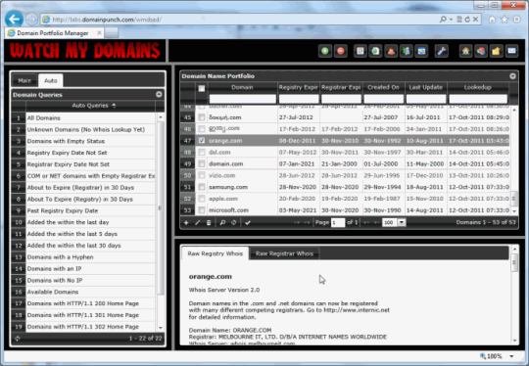Click the whois panel vertical scrollbar

click(514, 263)
